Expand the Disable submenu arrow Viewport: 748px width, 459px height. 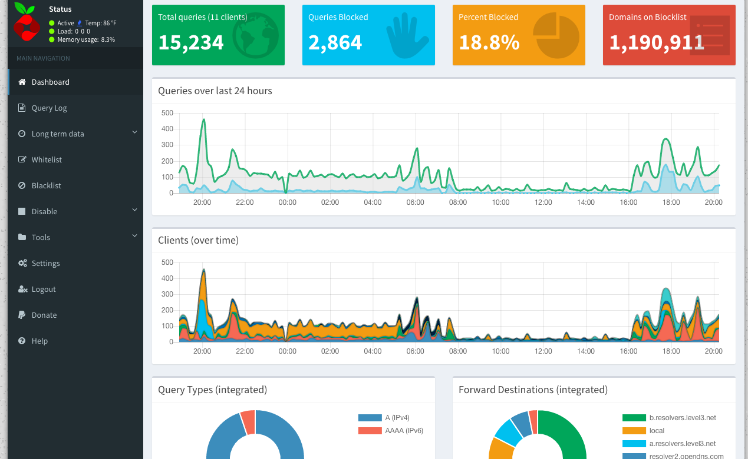[x=134, y=211]
